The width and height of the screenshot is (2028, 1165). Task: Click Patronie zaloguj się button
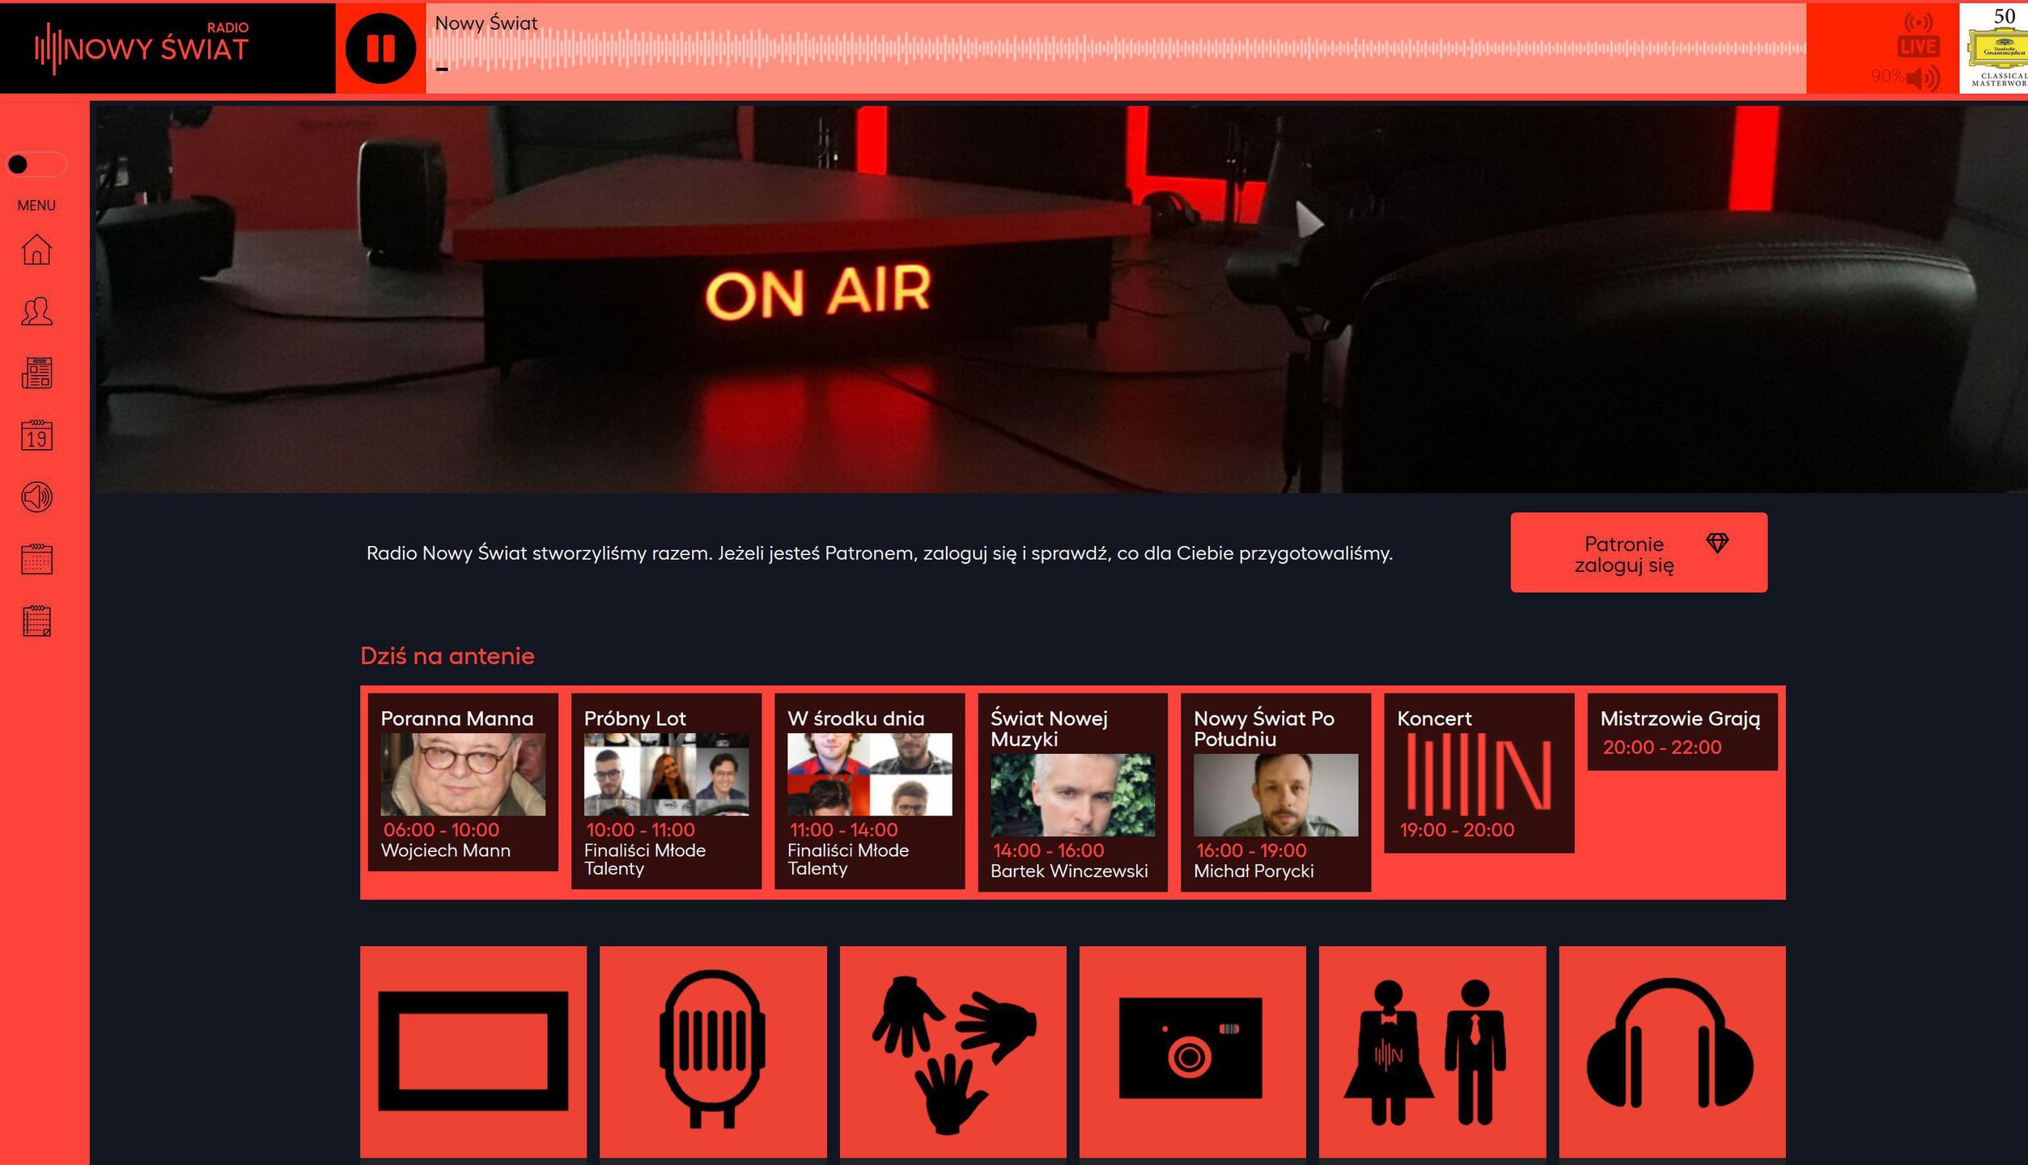pyautogui.click(x=1638, y=553)
